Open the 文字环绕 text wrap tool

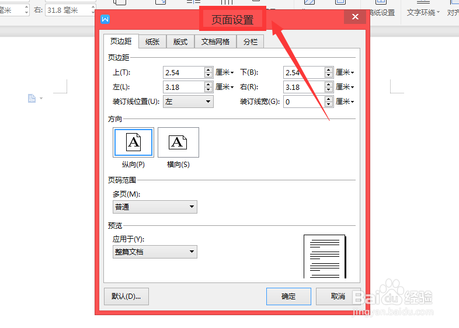(x=423, y=13)
